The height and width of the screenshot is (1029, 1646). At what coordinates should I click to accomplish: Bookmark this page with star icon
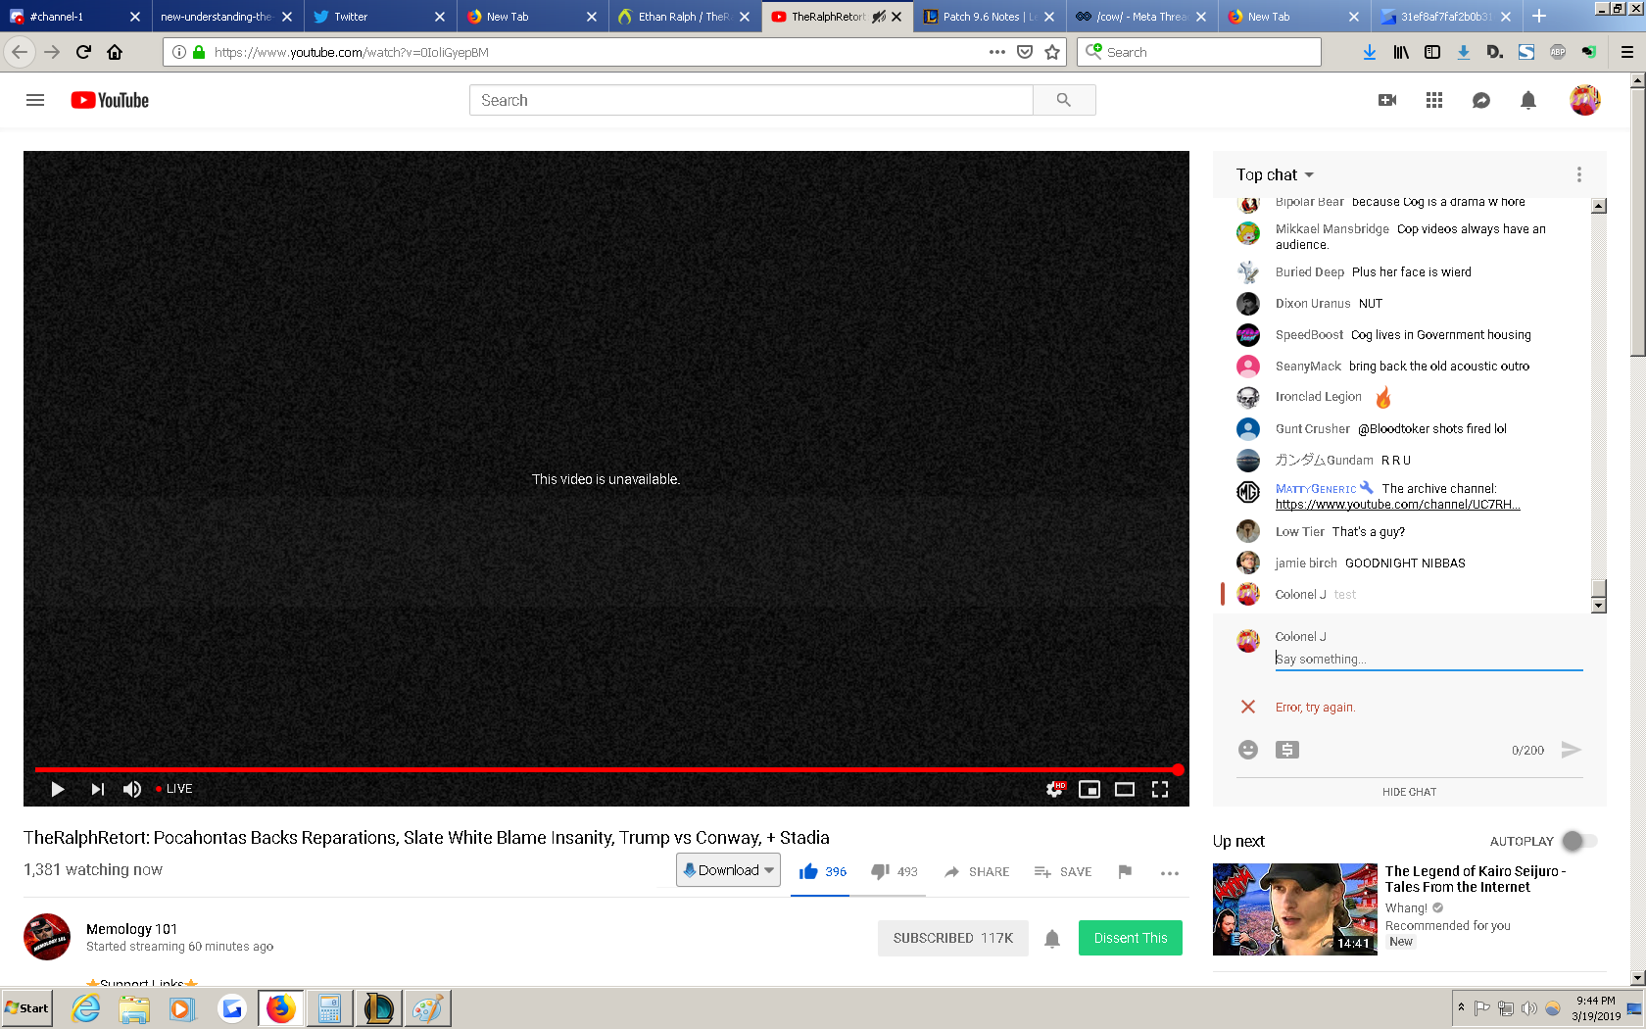(x=1052, y=52)
